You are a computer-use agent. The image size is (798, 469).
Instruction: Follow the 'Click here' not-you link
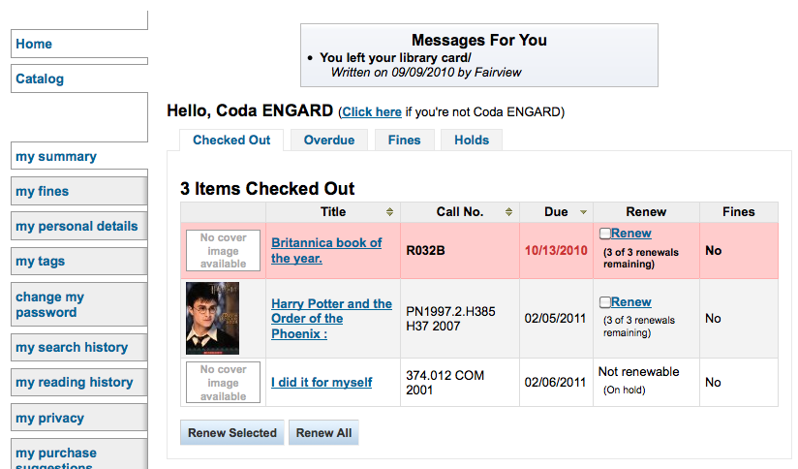coord(372,112)
